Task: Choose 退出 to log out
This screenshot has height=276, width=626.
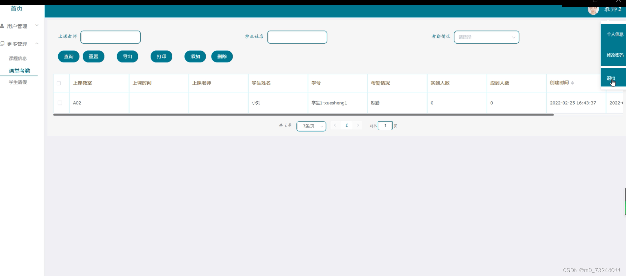Action: (x=611, y=78)
